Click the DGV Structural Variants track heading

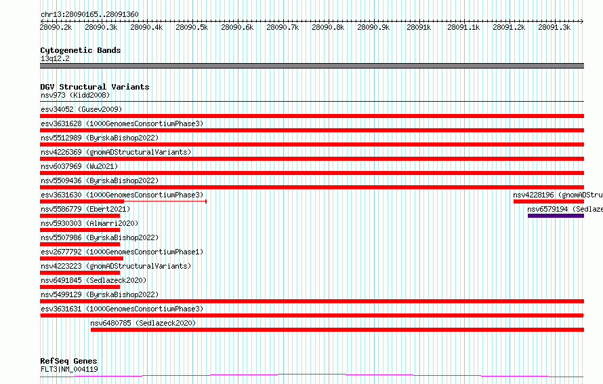95,87
